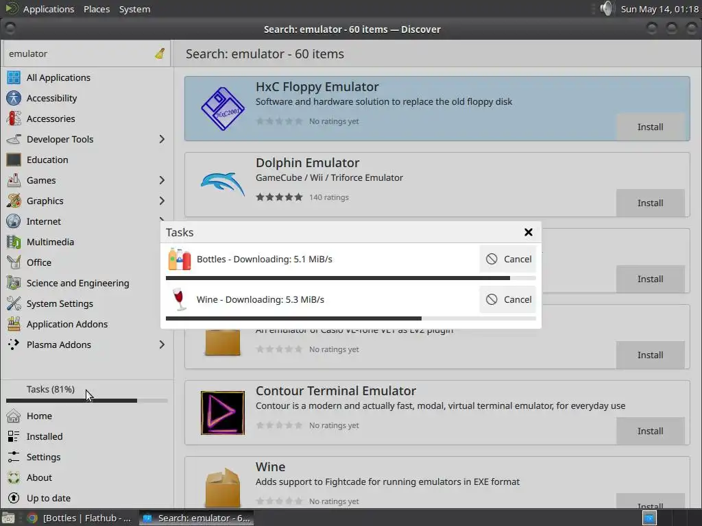Expand the Graphics subcategories arrow
Image resolution: width=702 pixels, height=526 pixels.
tap(162, 201)
